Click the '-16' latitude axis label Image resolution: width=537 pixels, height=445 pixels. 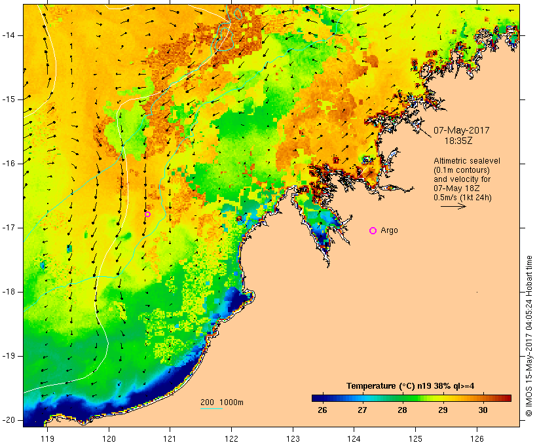[9, 164]
